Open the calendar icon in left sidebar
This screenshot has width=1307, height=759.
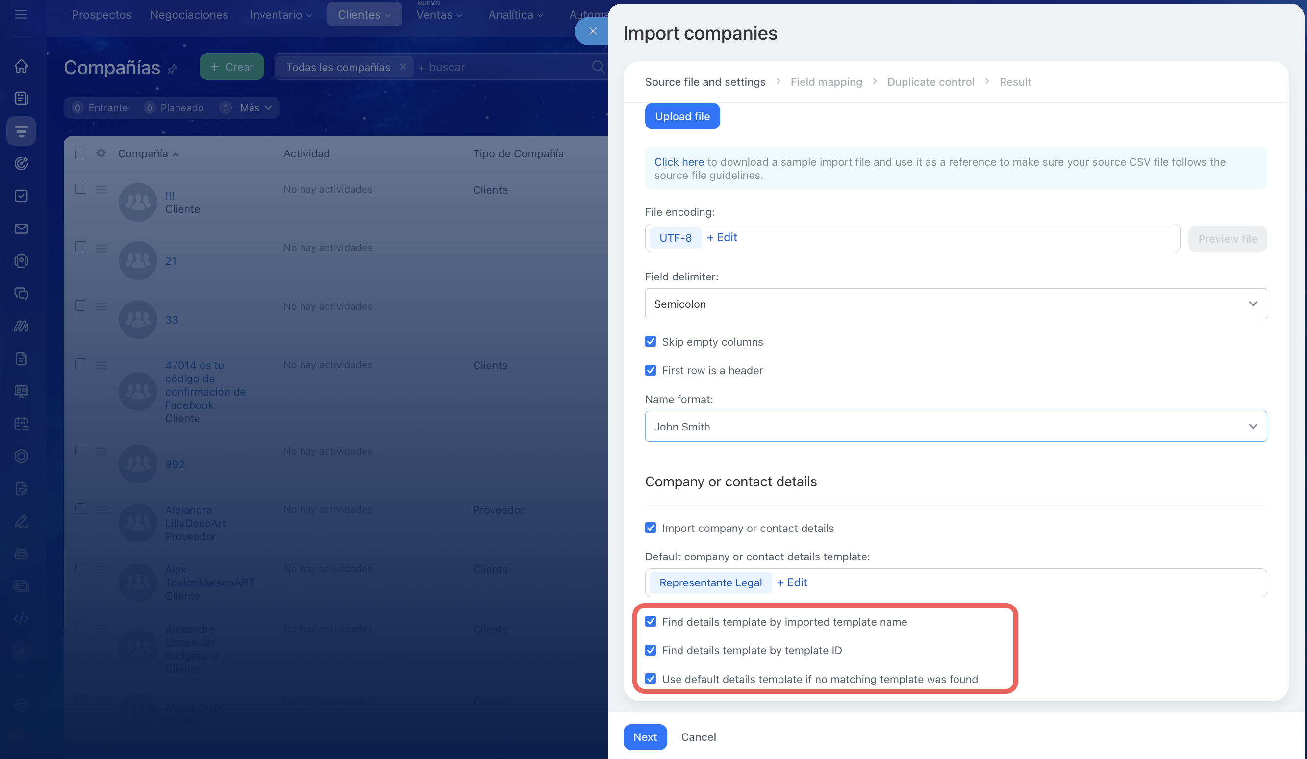(x=21, y=424)
